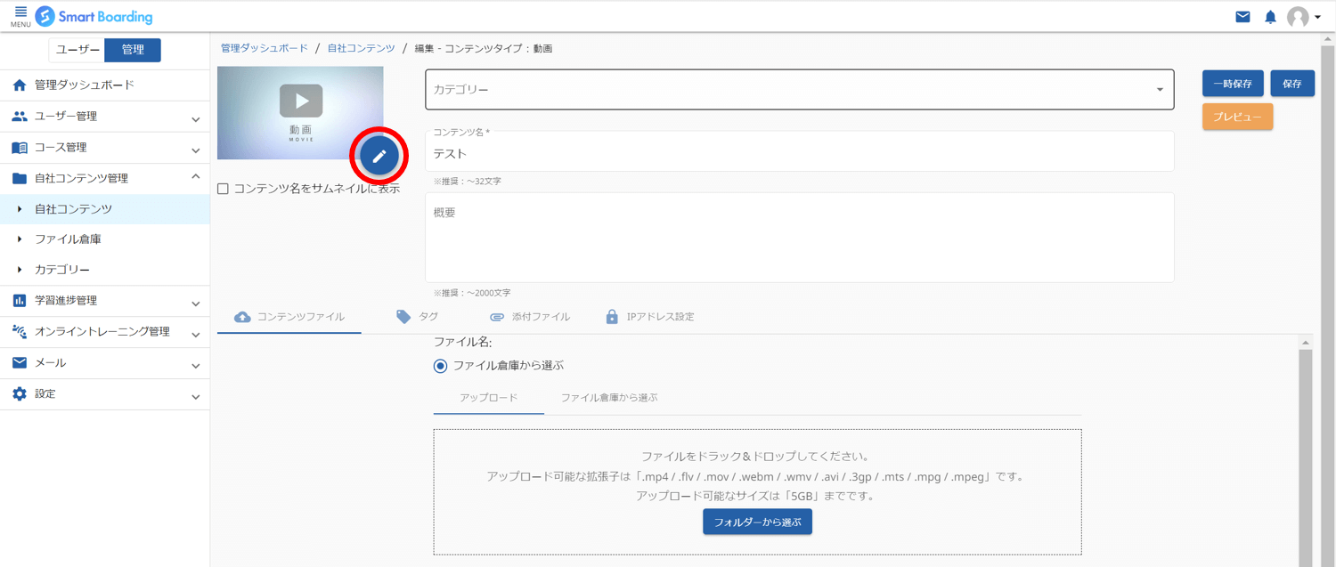Click the lock icon on IPアドレス設定 tab

pyautogui.click(x=612, y=317)
